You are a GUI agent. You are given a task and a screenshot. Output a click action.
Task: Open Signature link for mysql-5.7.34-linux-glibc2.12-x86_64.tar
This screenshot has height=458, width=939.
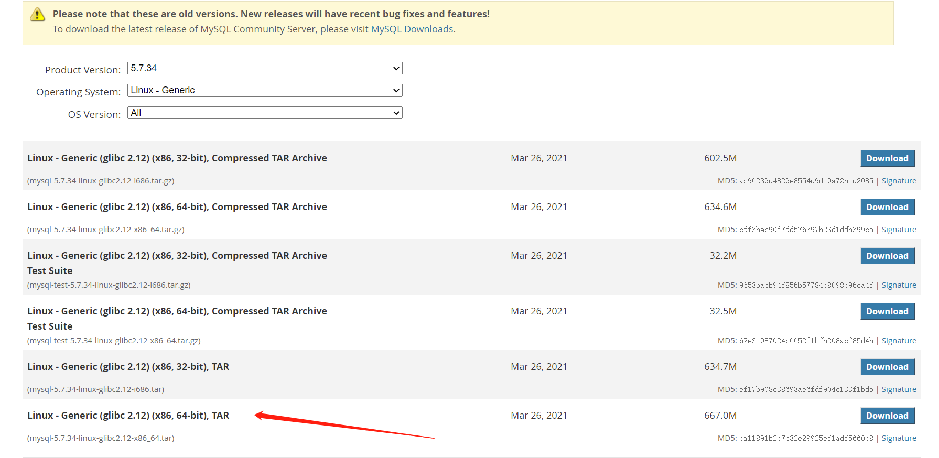coord(899,438)
